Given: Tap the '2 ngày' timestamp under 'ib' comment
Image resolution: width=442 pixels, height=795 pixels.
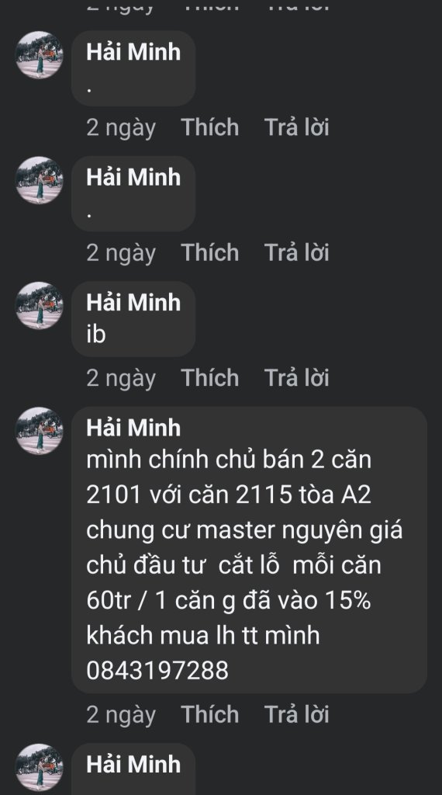Looking at the screenshot, I should tap(120, 378).
